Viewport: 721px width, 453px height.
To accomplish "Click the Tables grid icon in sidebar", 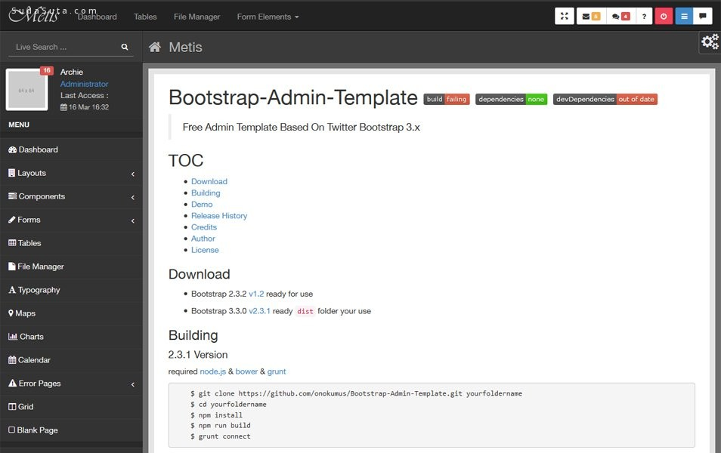I will (x=12, y=243).
